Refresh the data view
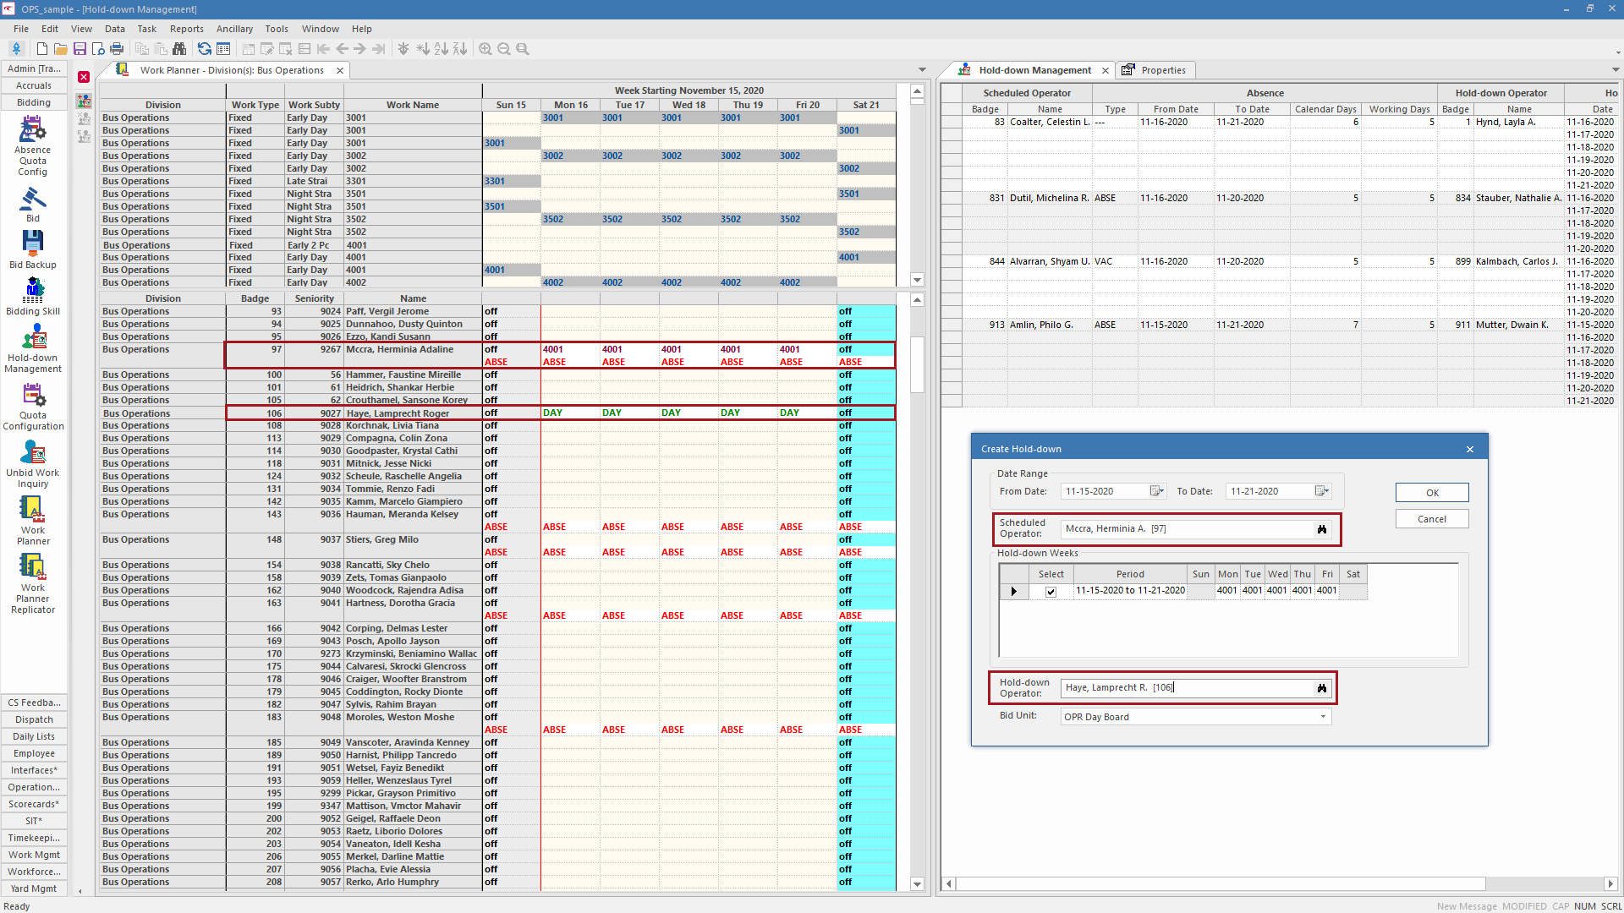1624x913 pixels. click(204, 49)
